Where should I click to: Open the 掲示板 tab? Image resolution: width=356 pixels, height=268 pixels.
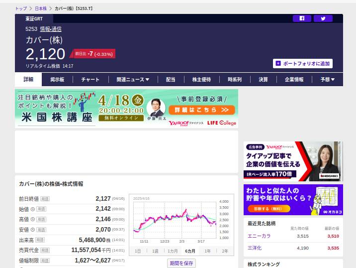coord(57,80)
